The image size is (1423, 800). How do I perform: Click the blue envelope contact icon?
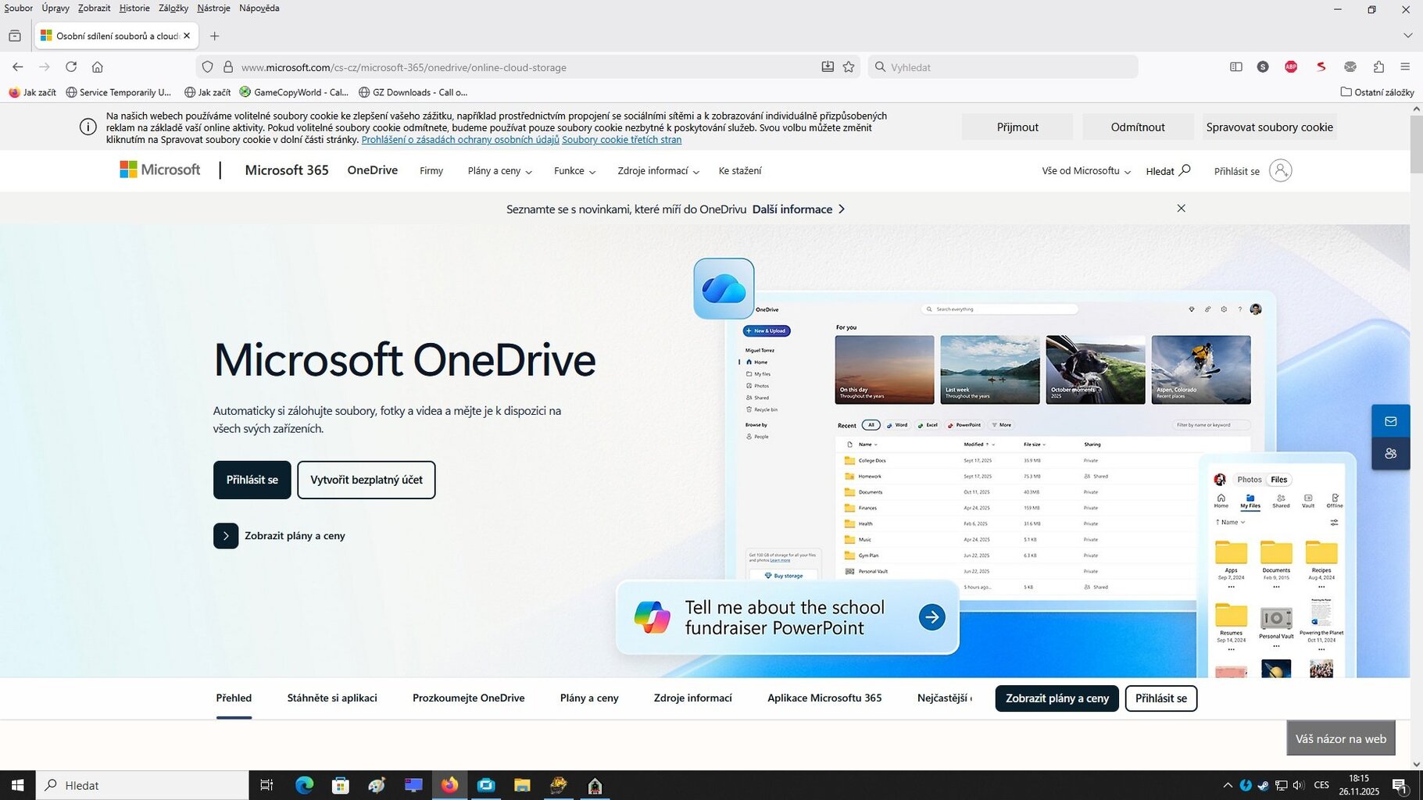coord(1390,422)
